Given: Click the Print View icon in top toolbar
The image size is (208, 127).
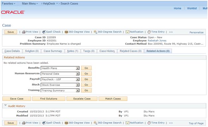Looking at the screenshot, I should pyautogui.click(x=24, y=32).
